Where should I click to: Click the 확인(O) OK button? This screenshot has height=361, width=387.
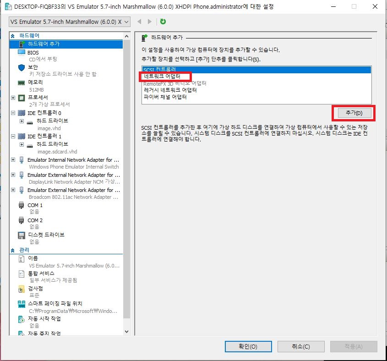point(248,346)
